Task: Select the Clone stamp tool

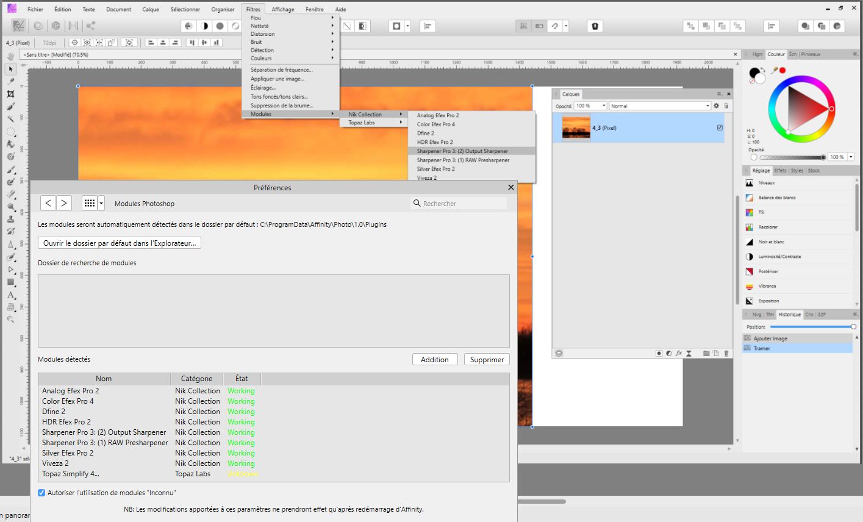Action: [10, 220]
